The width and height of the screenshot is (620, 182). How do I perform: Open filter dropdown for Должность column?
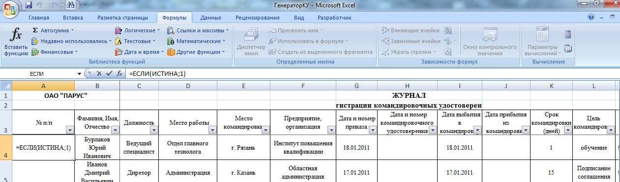click(153, 130)
